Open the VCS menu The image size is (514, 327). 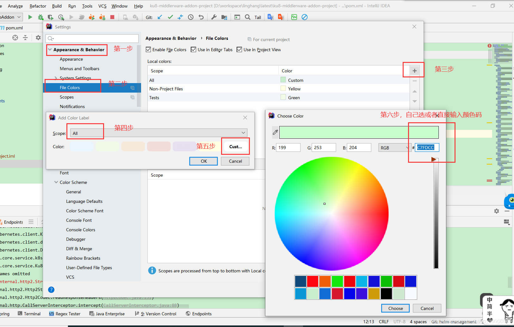(x=102, y=6)
